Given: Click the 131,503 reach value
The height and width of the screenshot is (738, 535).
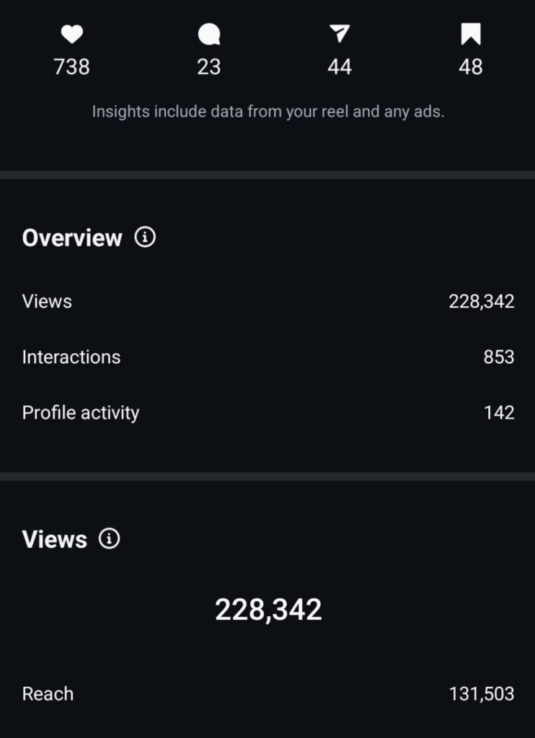Looking at the screenshot, I should tap(481, 694).
